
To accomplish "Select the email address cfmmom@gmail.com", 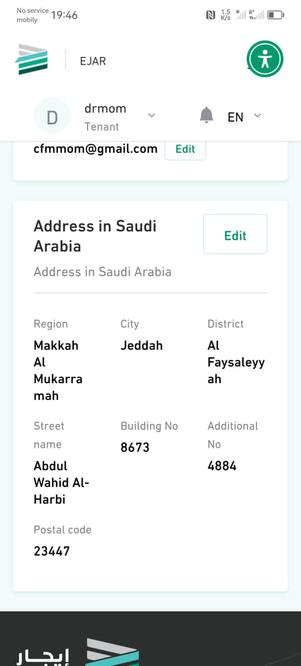I will pos(95,149).
